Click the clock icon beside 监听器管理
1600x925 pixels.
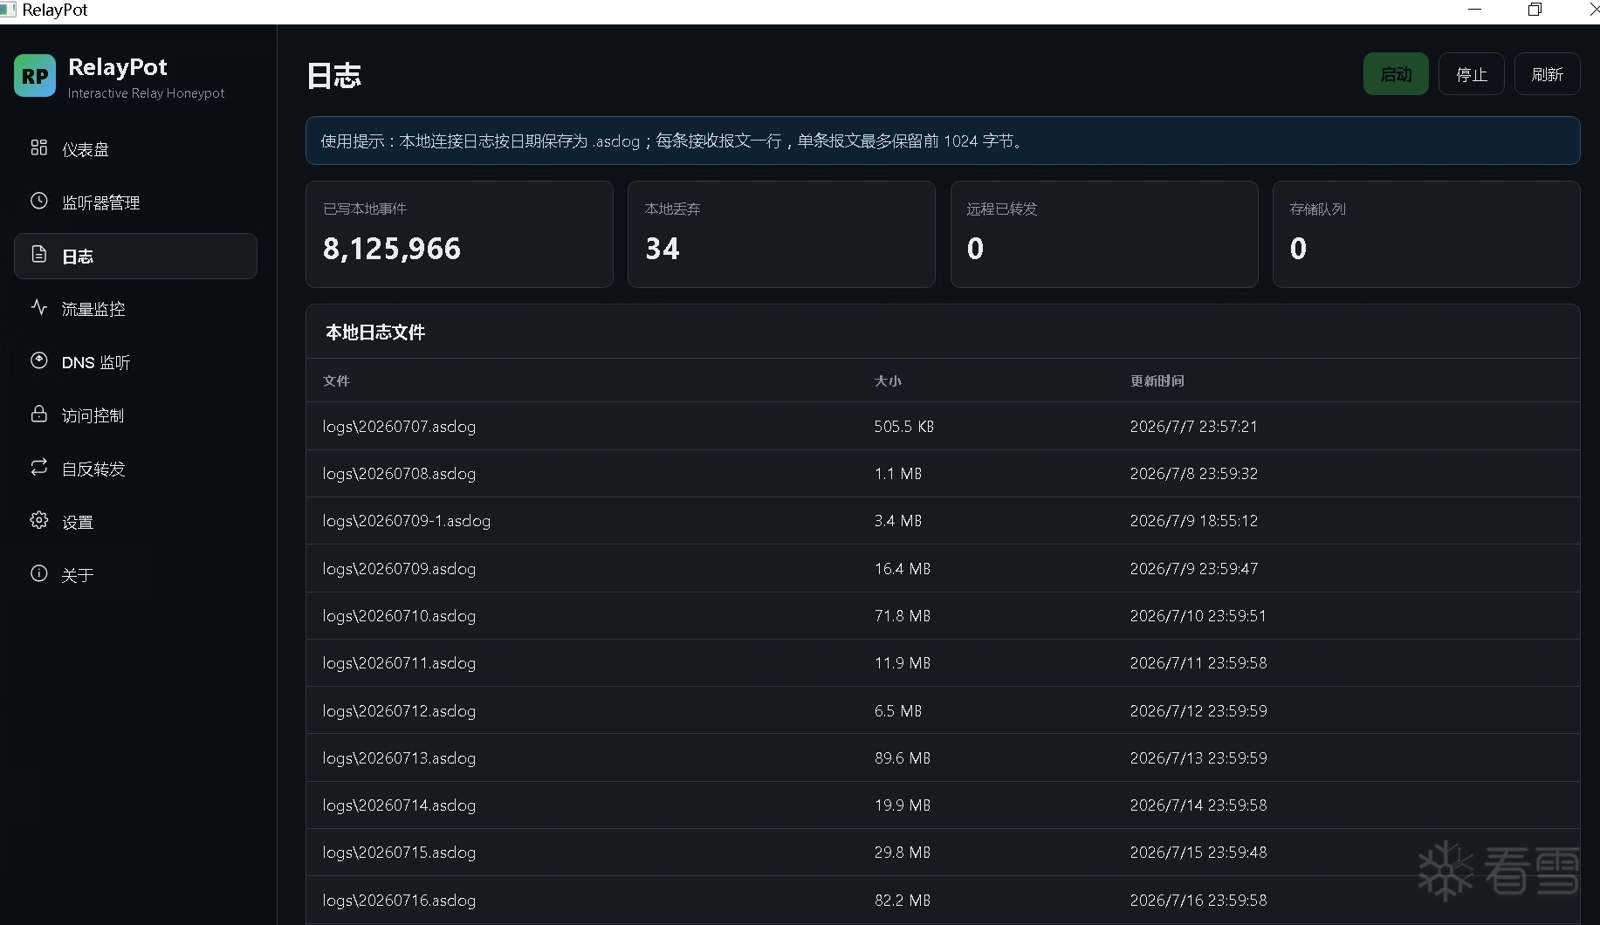coord(38,201)
